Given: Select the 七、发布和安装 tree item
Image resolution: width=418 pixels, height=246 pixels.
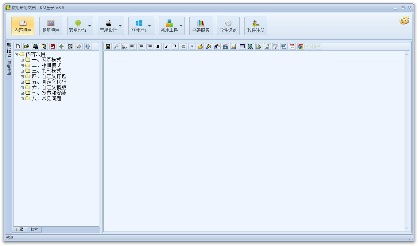Looking at the screenshot, I should pos(49,93).
